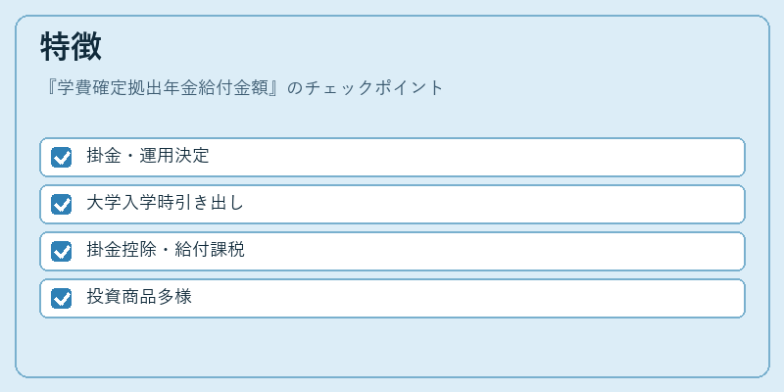Click blank space between subtitle and 掛金・運用決定 row
Screen dimensions: 784x392
click(392, 118)
